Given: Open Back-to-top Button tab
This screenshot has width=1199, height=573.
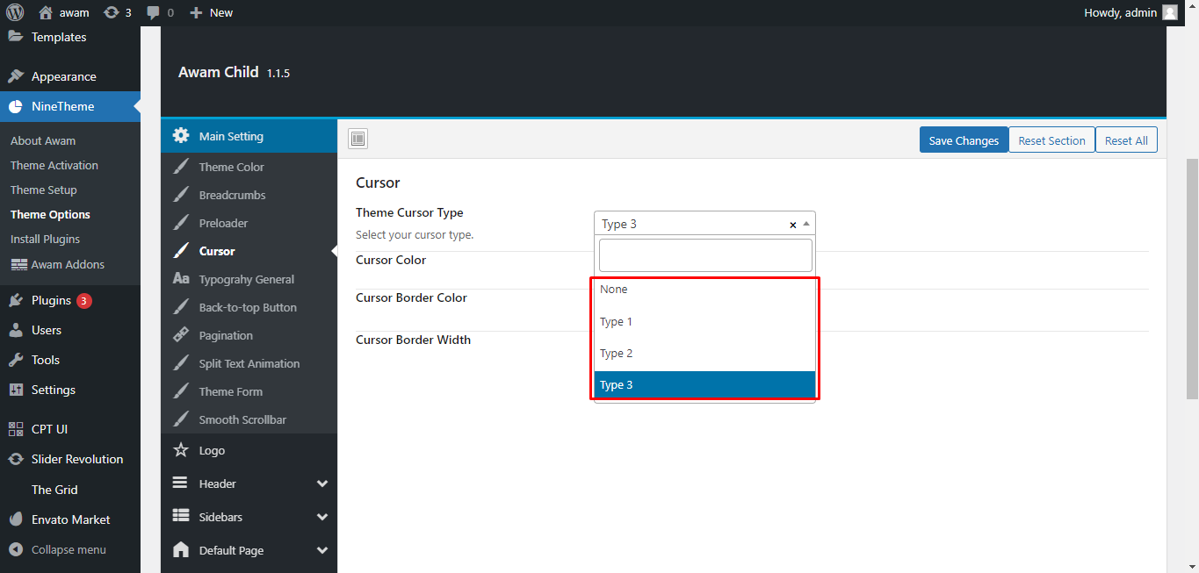Looking at the screenshot, I should (x=249, y=307).
